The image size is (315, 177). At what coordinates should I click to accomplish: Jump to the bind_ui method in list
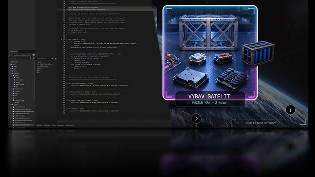pos(39,68)
